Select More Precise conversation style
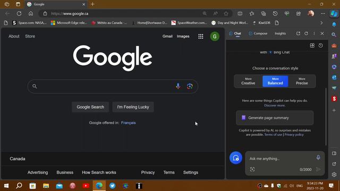This screenshot has width=340, height=191. [x=302, y=81]
